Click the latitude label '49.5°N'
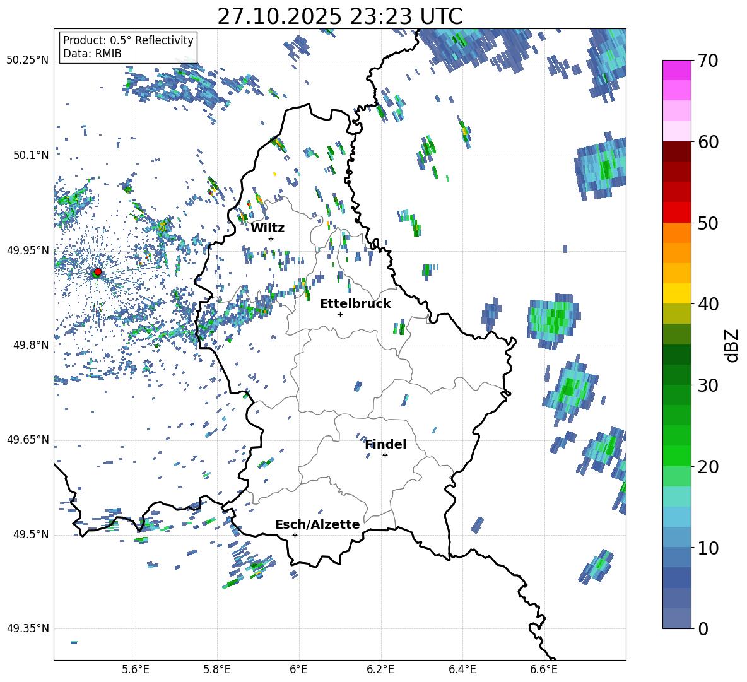Viewport: 747px width, 682px height. 30,534
